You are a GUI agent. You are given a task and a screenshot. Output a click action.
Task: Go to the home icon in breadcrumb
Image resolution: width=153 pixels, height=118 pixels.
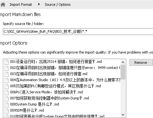click(3, 4)
